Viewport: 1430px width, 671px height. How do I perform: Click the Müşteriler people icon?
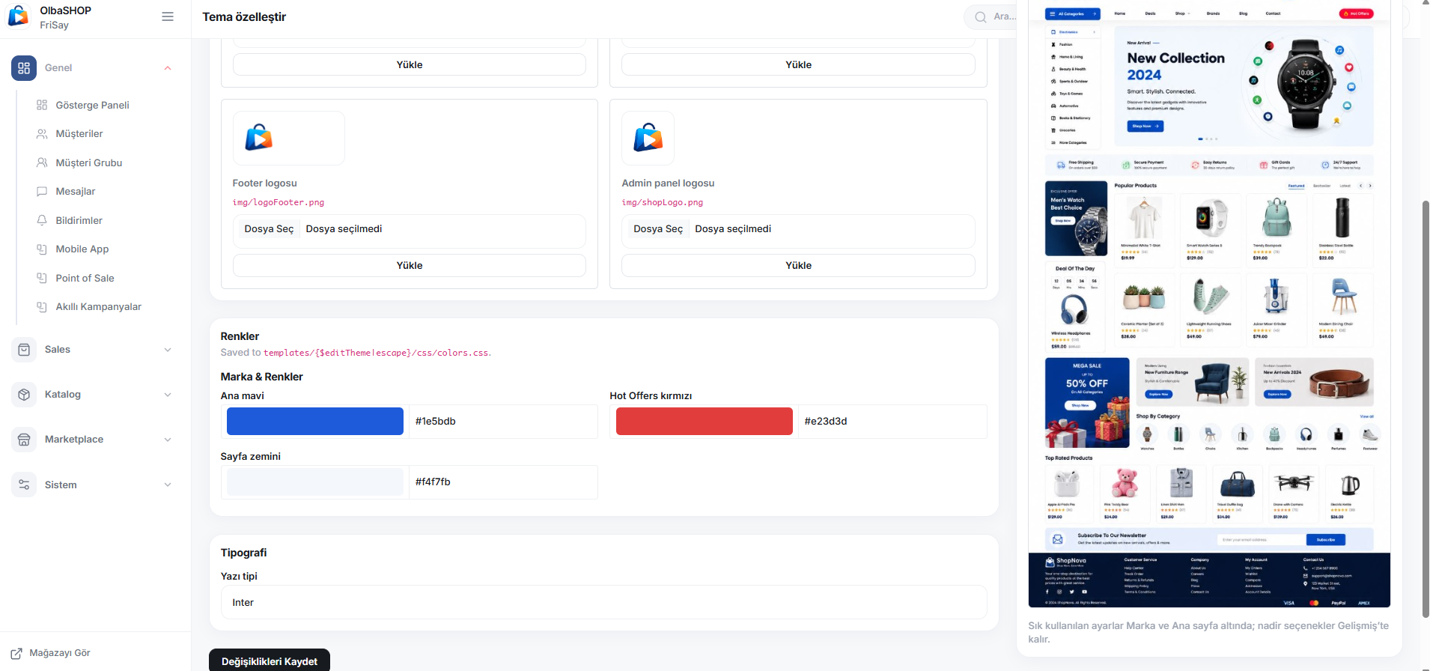[42, 134]
